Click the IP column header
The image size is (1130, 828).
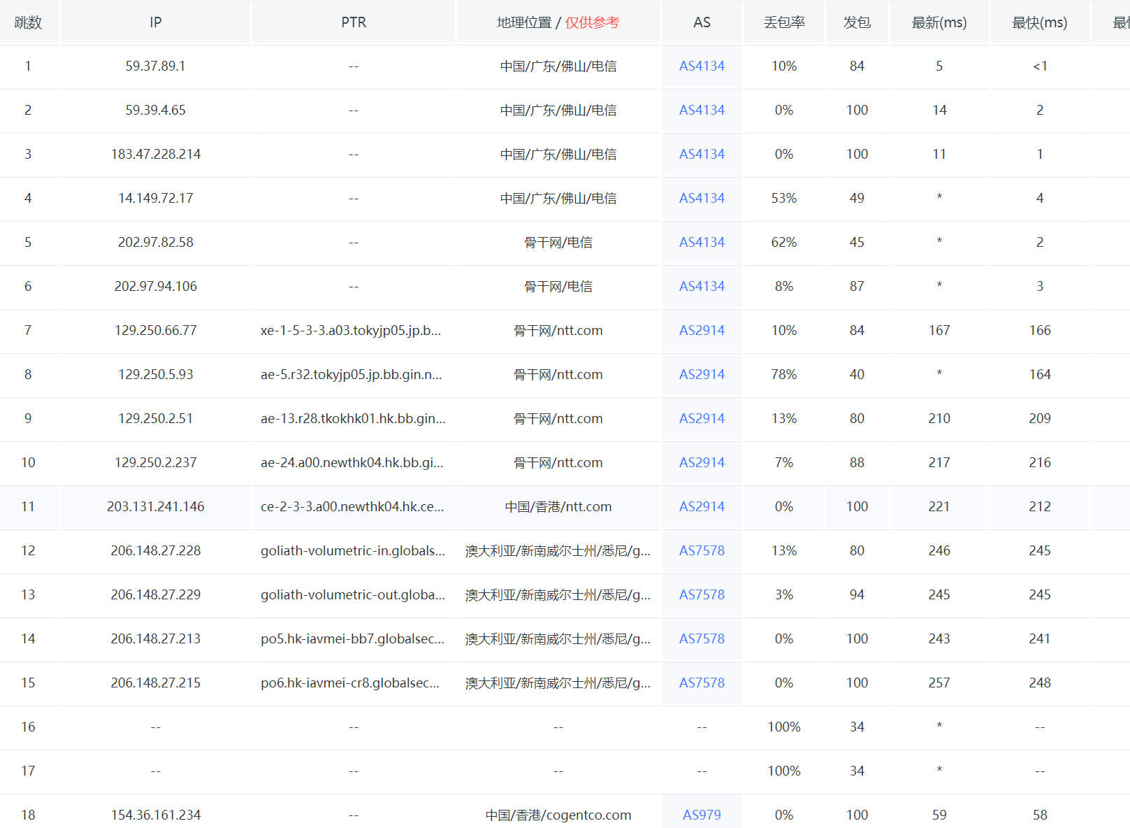[155, 22]
